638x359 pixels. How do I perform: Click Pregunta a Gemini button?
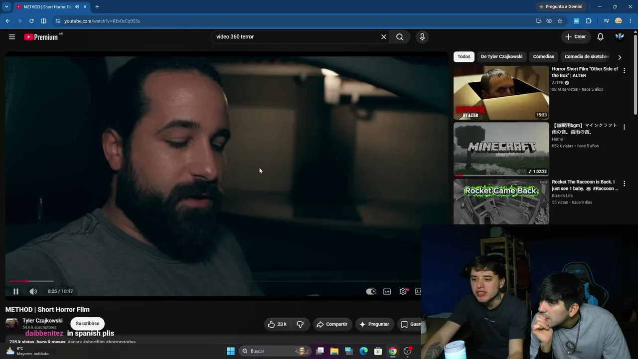tap(560, 7)
